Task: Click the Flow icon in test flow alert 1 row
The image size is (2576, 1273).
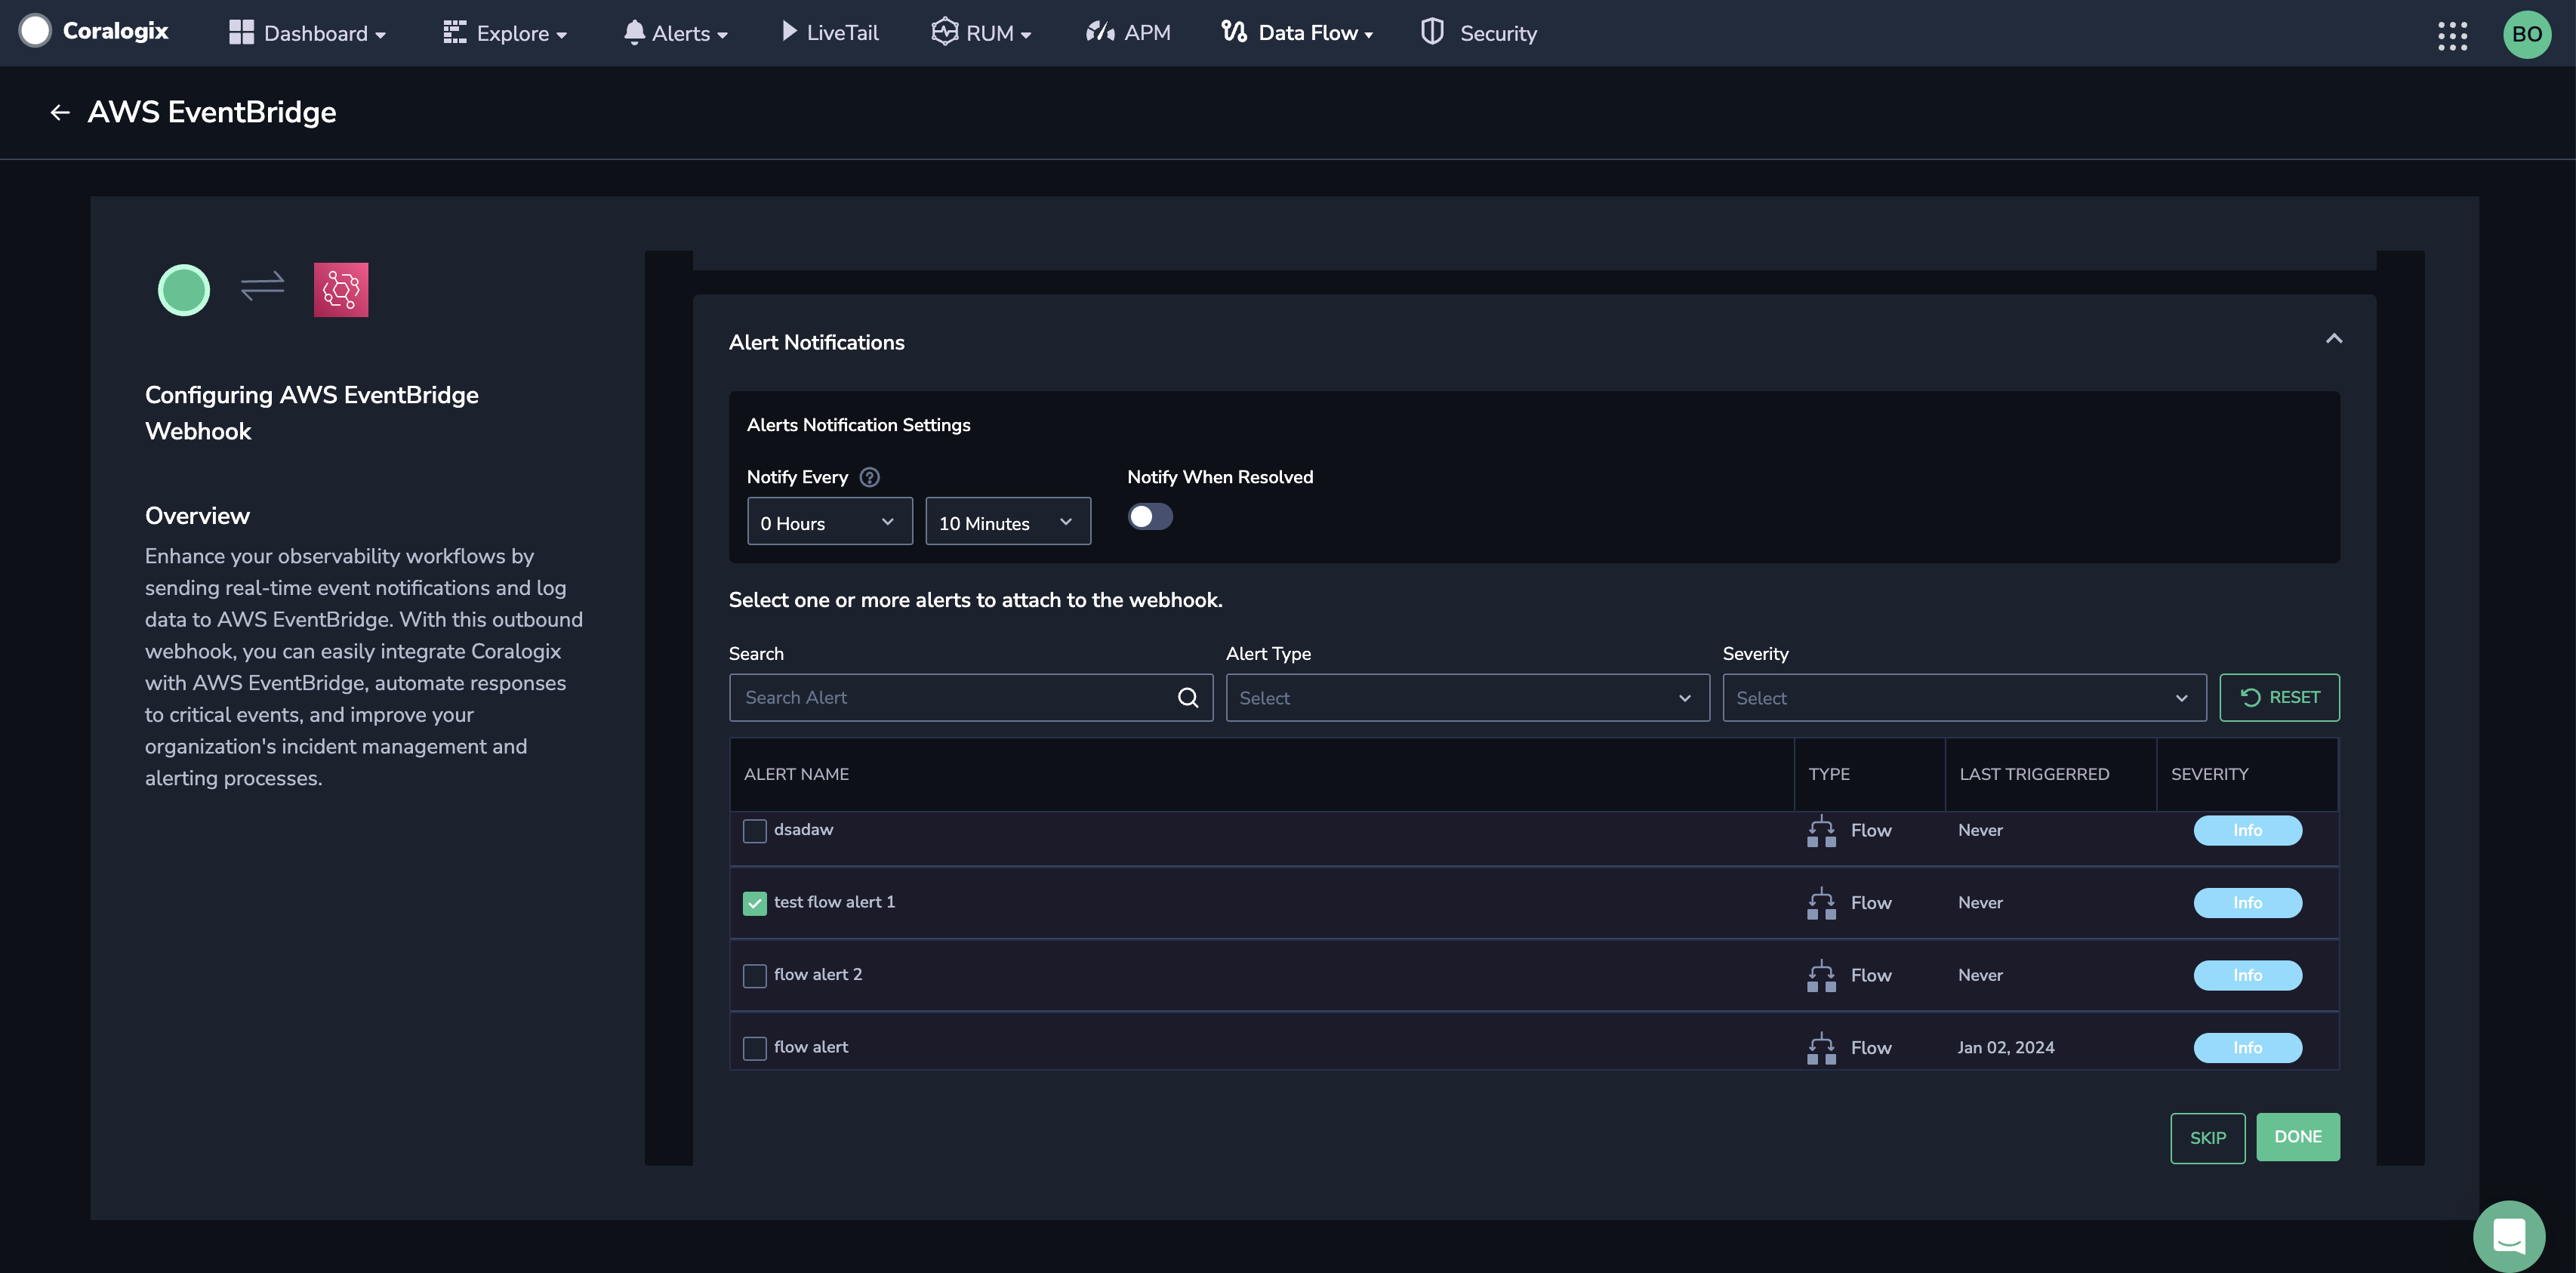Action: 1821,903
